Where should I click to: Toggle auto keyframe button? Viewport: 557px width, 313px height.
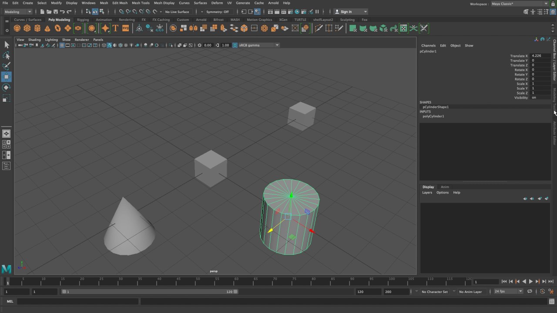[x=543, y=292]
